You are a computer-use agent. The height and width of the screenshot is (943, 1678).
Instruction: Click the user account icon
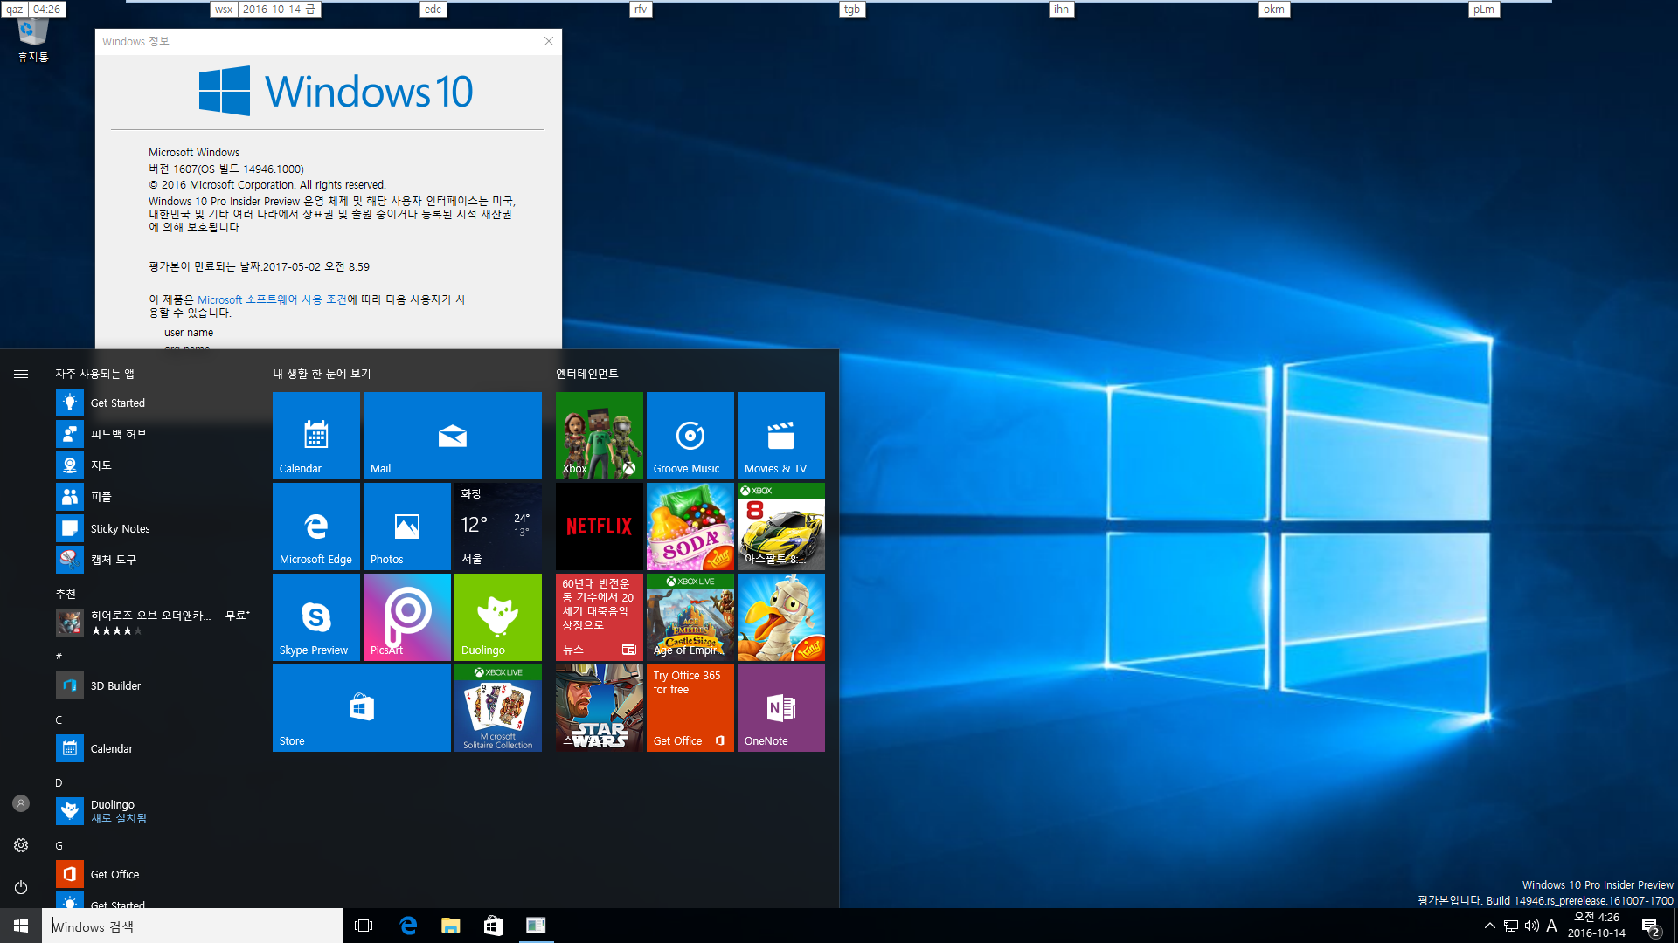(21, 803)
